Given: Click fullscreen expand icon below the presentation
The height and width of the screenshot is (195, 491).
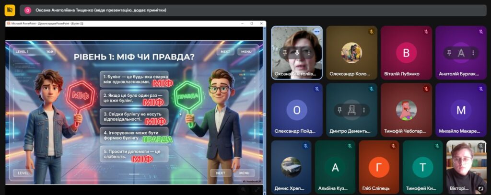Looking at the screenshot, I should pyautogui.click(x=257, y=189).
